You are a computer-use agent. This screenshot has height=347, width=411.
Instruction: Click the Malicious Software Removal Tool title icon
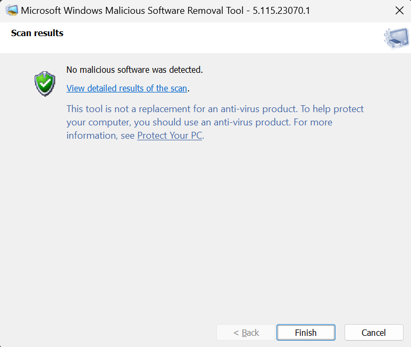(11, 10)
